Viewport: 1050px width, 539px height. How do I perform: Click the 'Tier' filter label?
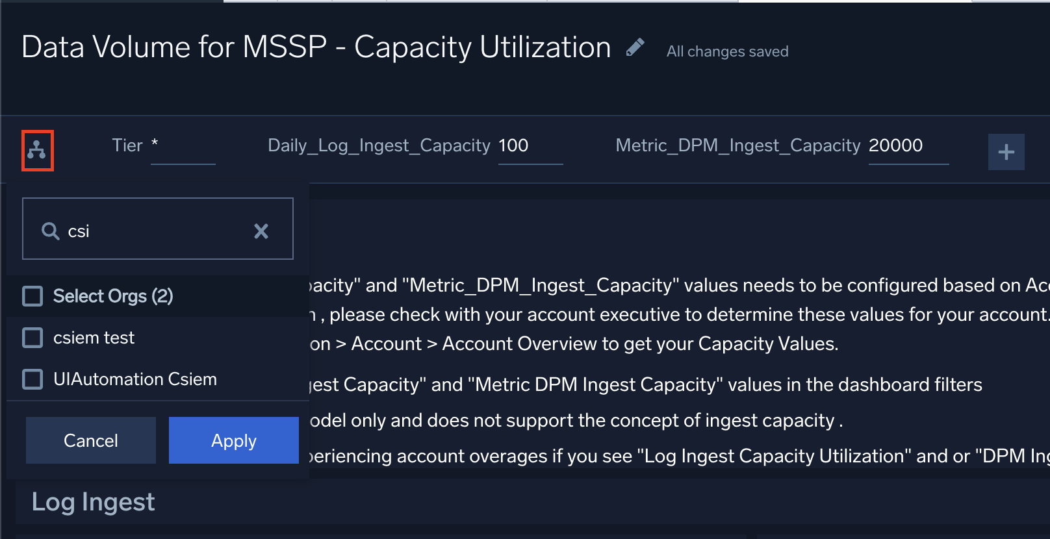(127, 145)
